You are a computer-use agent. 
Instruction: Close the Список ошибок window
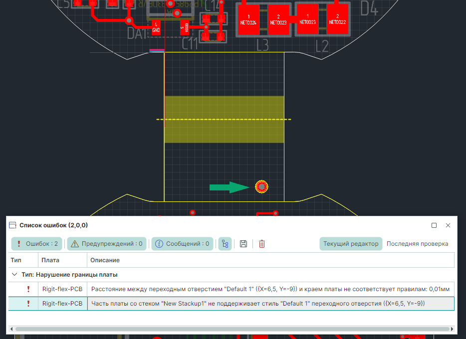pos(448,225)
